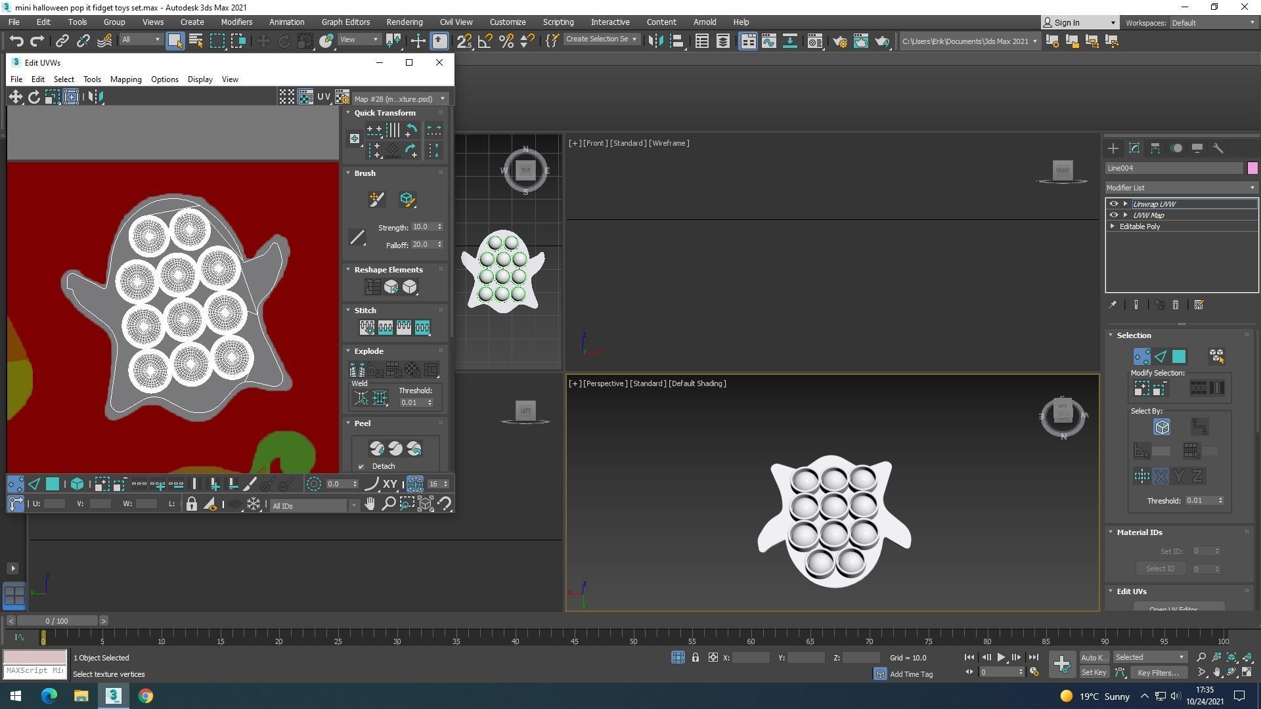Toggle visibility eye of Unwrap UVW modifier
The image size is (1261, 709).
[x=1113, y=204]
